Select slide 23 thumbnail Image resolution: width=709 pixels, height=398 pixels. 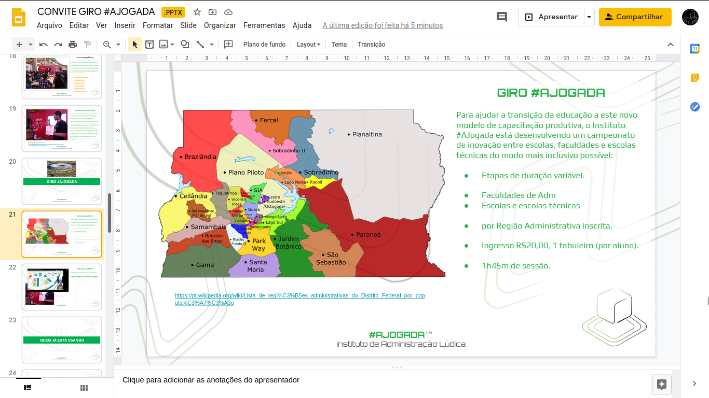pyautogui.click(x=62, y=340)
